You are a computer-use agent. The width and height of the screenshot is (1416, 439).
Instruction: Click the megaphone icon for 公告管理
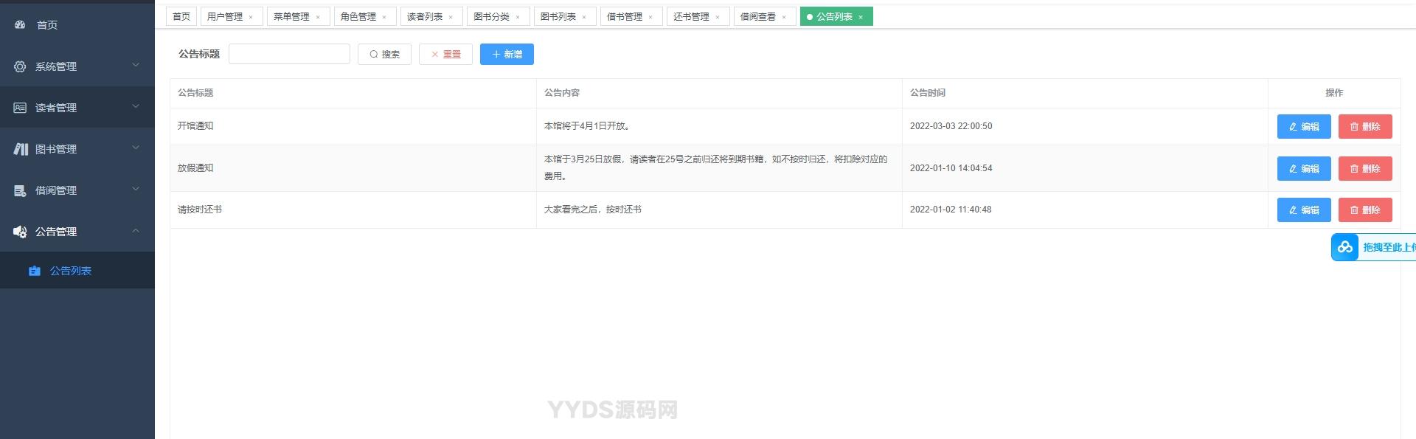click(20, 232)
